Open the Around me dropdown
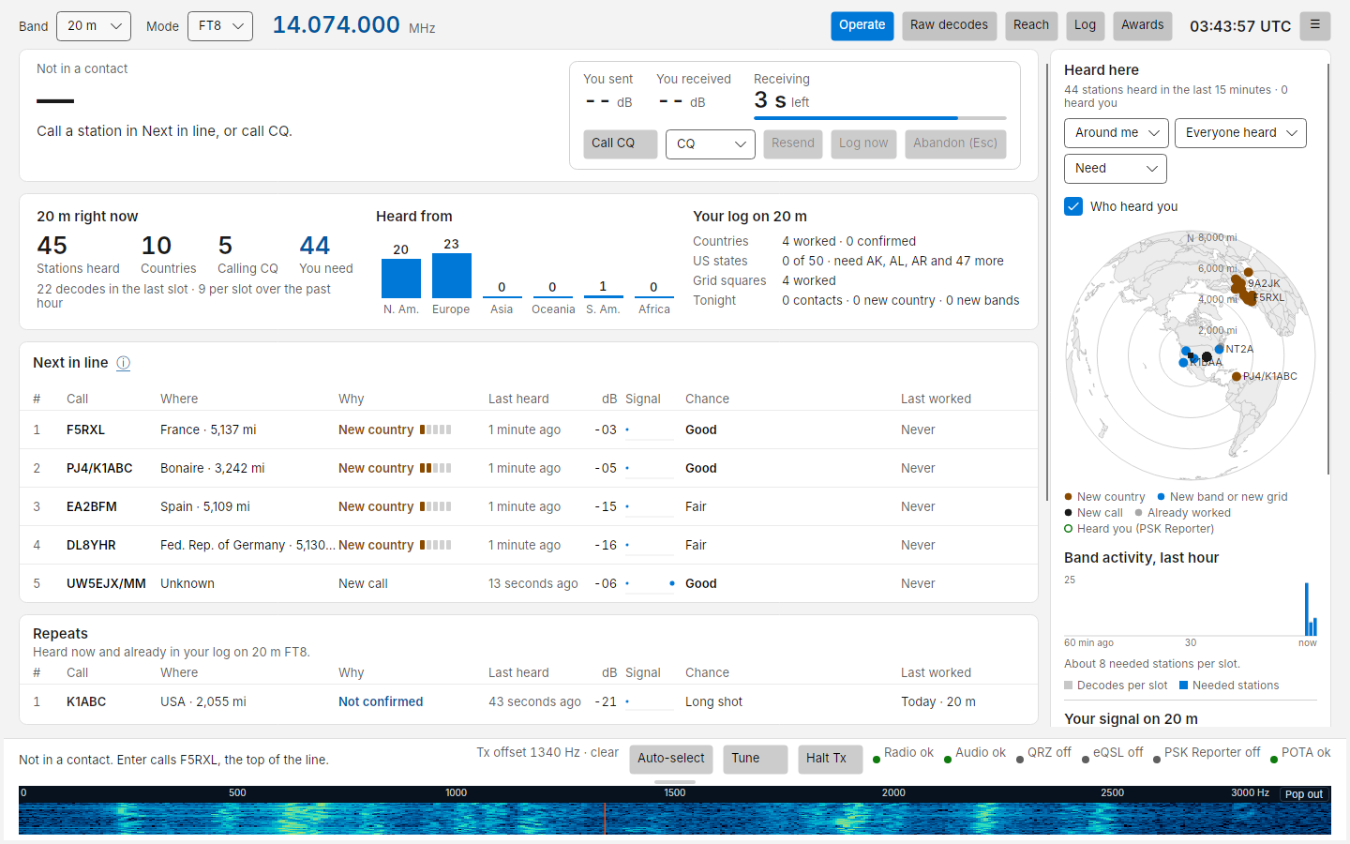Image resolution: width=1350 pixels, height=844 pixels. tap(1117, 133)
